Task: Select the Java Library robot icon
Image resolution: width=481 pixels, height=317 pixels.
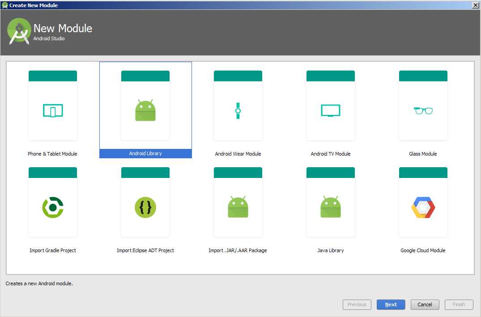Action: (330, 207)
